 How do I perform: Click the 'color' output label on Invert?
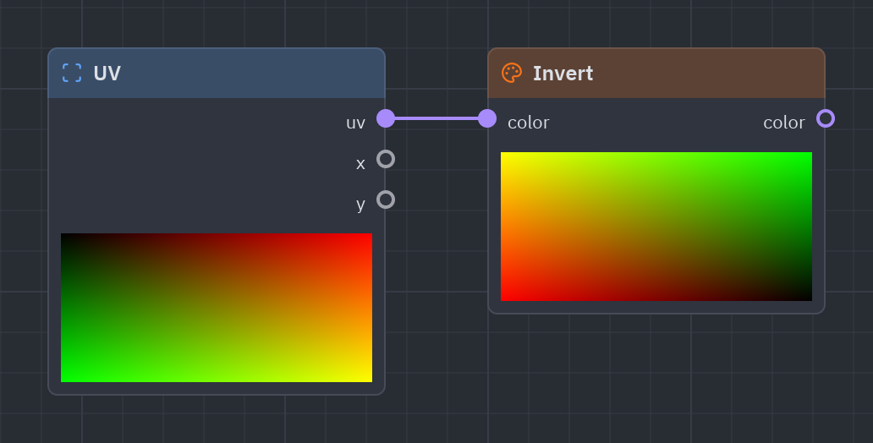click(x=784, y=123)
